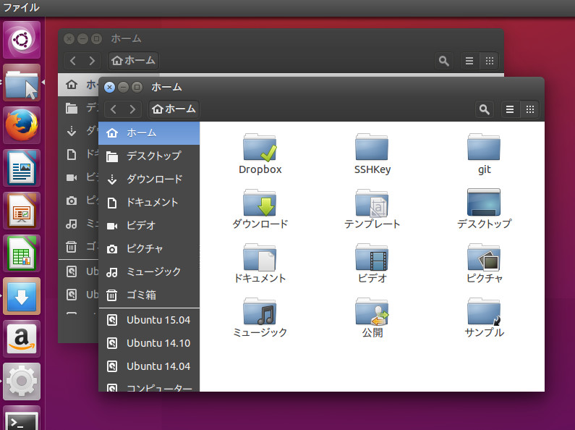This screenshot has width=575, height=430.
Task: Open the ファイル menu in the top bar
Action: [x=21, y=8]
